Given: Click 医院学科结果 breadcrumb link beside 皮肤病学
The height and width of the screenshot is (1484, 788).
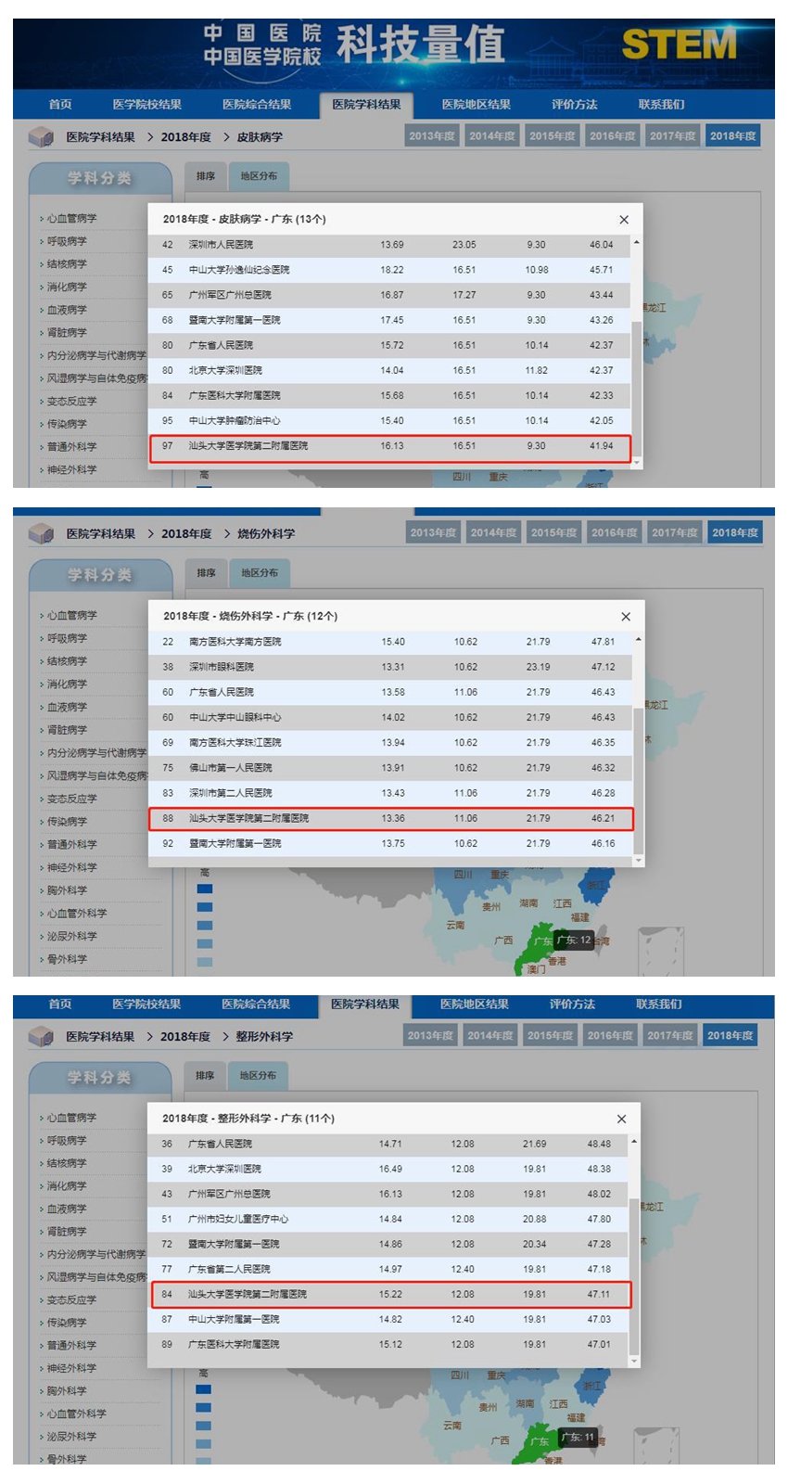Looking at the screenshot, I should (101, 137).
